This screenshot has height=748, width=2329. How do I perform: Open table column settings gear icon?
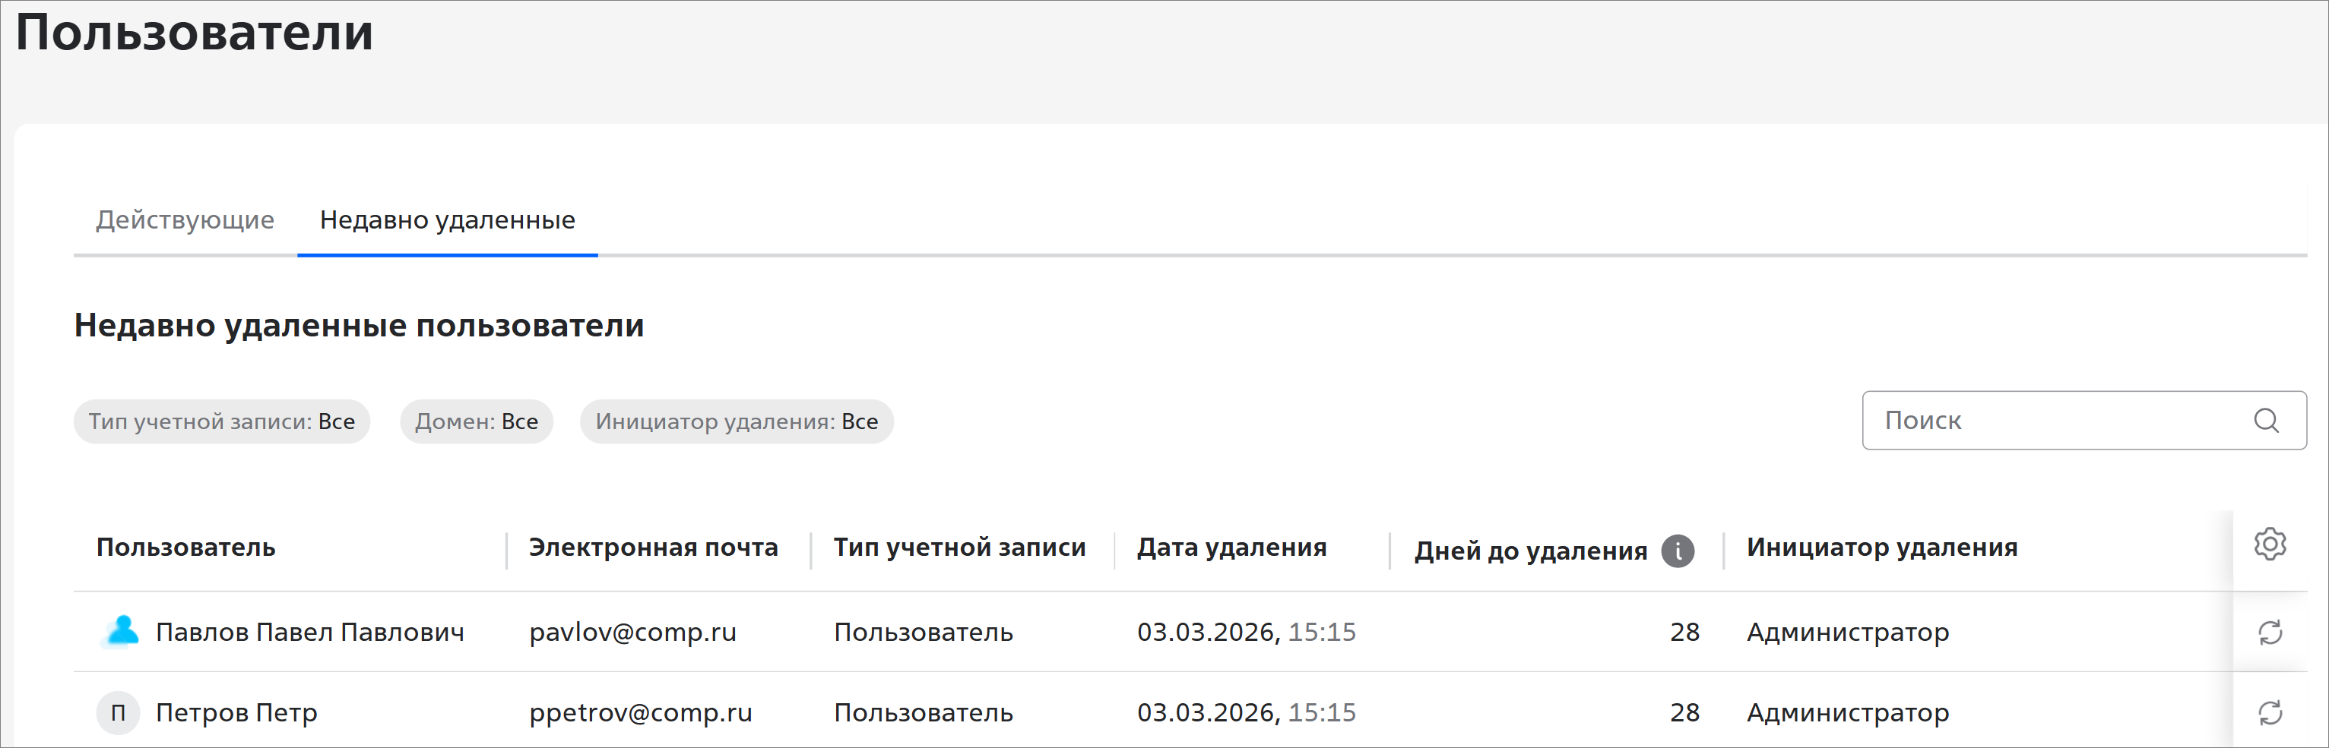click(x=2269, y=544)
